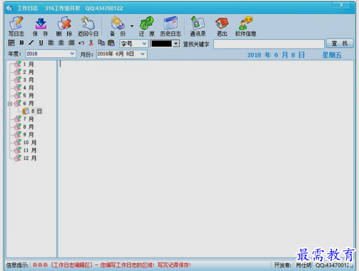Select 5月 in the month tree
359x271 pixels.
pos(29,96)
